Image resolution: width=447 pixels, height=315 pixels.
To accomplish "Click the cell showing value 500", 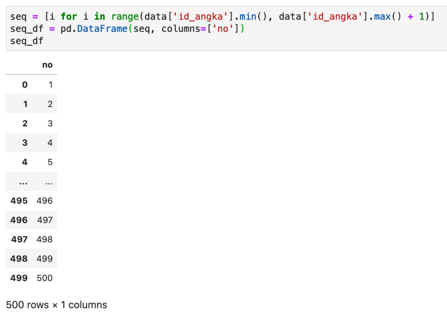I will click(45, 278).
